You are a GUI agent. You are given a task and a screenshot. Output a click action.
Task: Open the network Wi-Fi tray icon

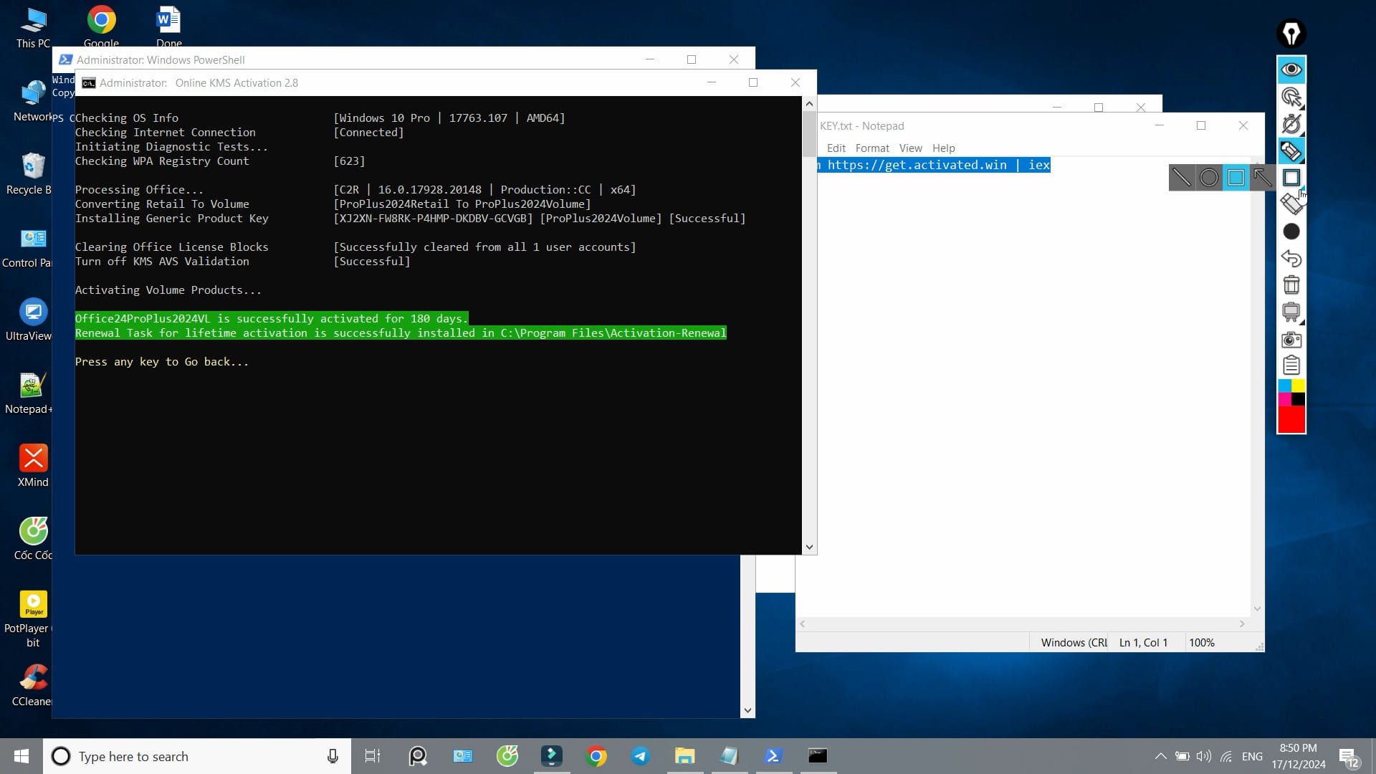1226,756
